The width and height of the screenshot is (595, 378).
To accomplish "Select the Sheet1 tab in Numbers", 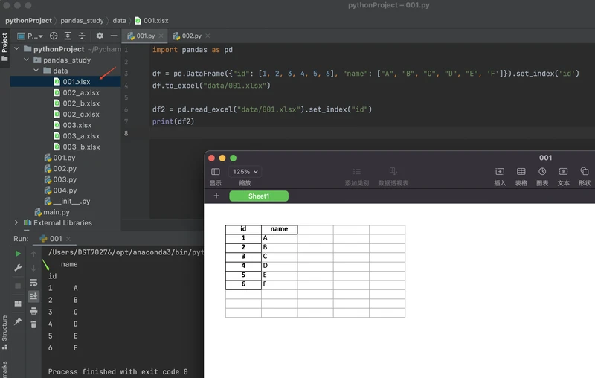I will pyautogui.click(x=259, y=196).
